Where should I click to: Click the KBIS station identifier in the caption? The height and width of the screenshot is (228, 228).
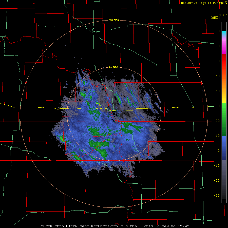tap(149, 226)
